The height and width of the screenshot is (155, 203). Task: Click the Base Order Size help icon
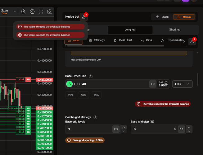[91, 76]
